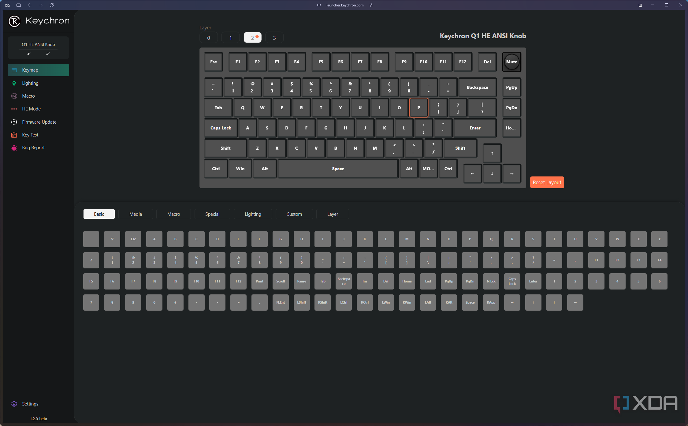This screenshot has width=688, height=426.
Task: Click the Bug Report bug icon
Action: 14,148
